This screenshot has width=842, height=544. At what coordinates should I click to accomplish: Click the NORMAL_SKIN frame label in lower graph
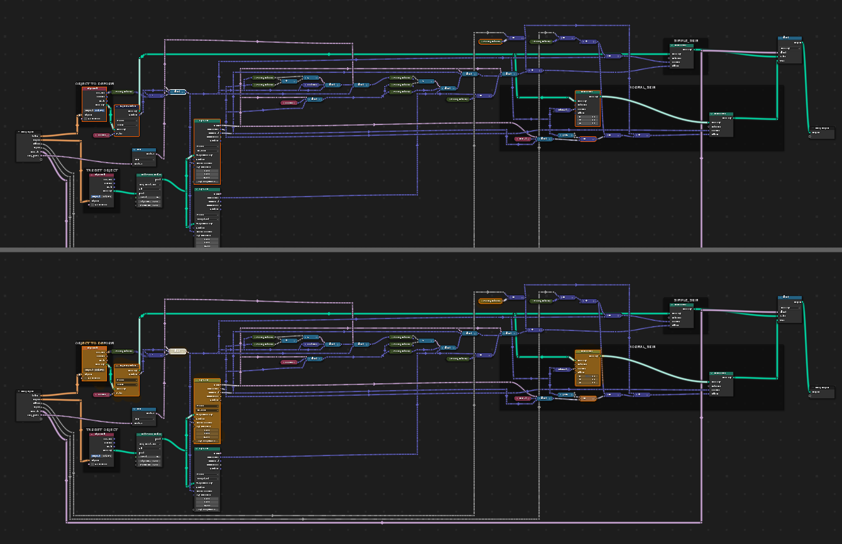pyautogui.click(x=642, y=347)
